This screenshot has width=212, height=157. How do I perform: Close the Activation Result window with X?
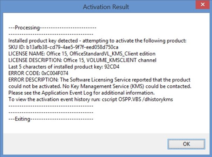click(x=203, y=5)
